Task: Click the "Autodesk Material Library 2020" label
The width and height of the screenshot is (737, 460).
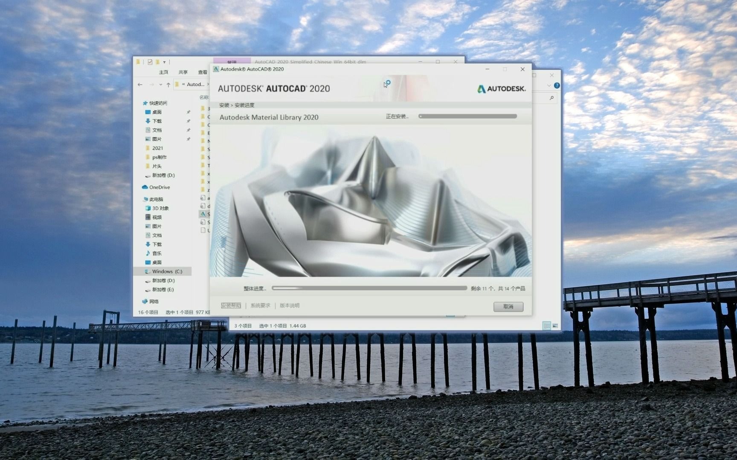Action: tap(269, 117)
